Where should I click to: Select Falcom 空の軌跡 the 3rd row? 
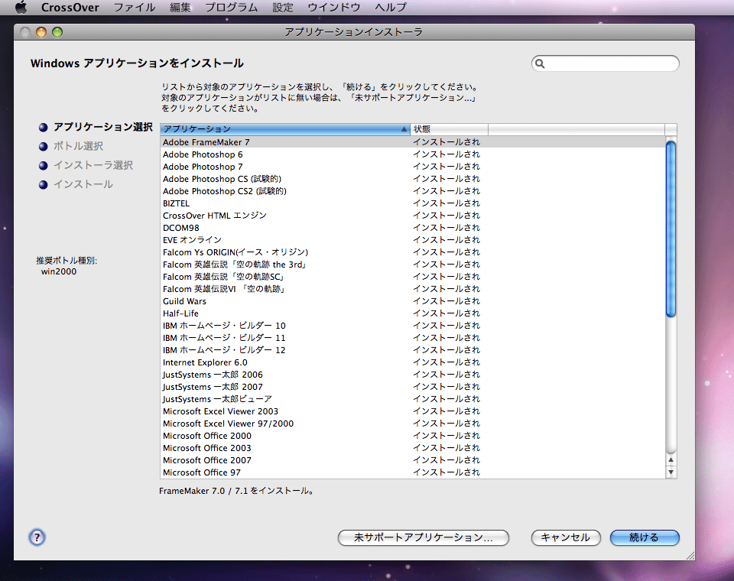412,265
